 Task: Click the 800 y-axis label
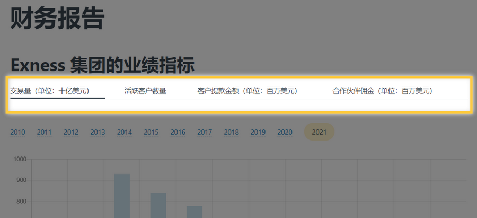22,201
